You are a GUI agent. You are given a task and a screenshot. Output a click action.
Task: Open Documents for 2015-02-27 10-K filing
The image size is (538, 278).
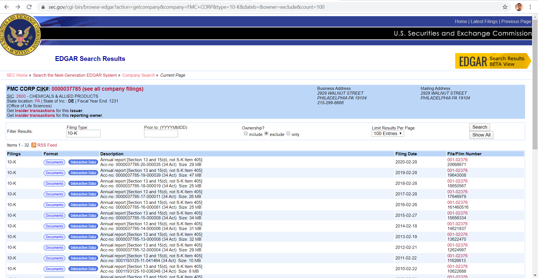coord(54,216)
